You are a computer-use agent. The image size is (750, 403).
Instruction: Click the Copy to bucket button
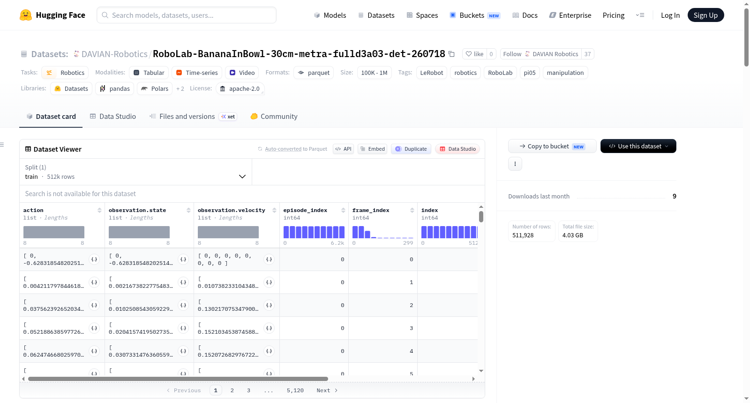[552, 146]
